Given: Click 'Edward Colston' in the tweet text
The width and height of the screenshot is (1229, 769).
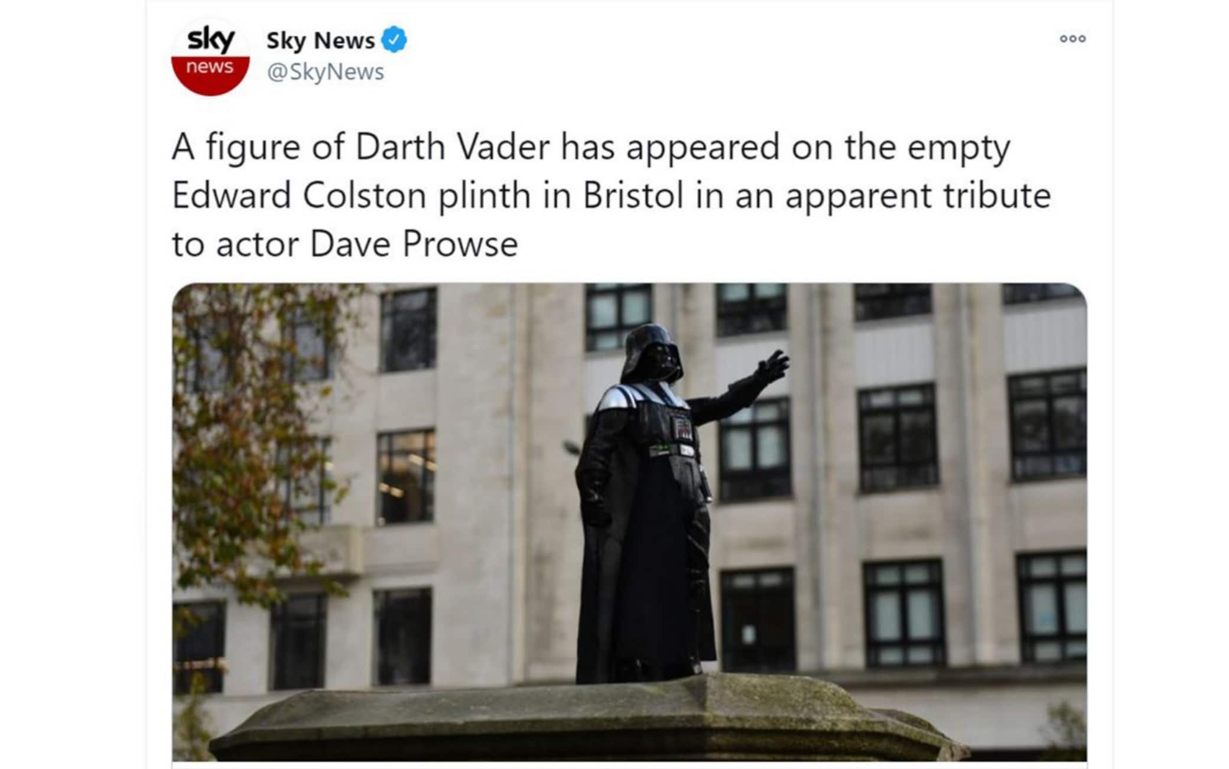Looking at the screenshot, I should coord(299,195).
